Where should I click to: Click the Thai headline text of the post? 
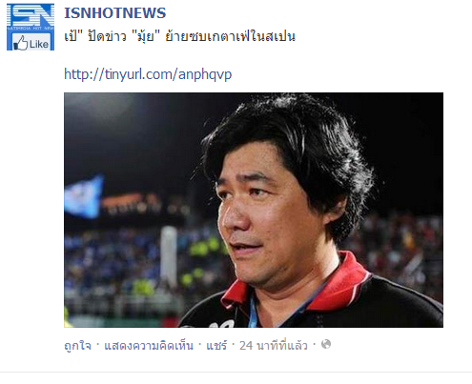click(x=179, y=36)
